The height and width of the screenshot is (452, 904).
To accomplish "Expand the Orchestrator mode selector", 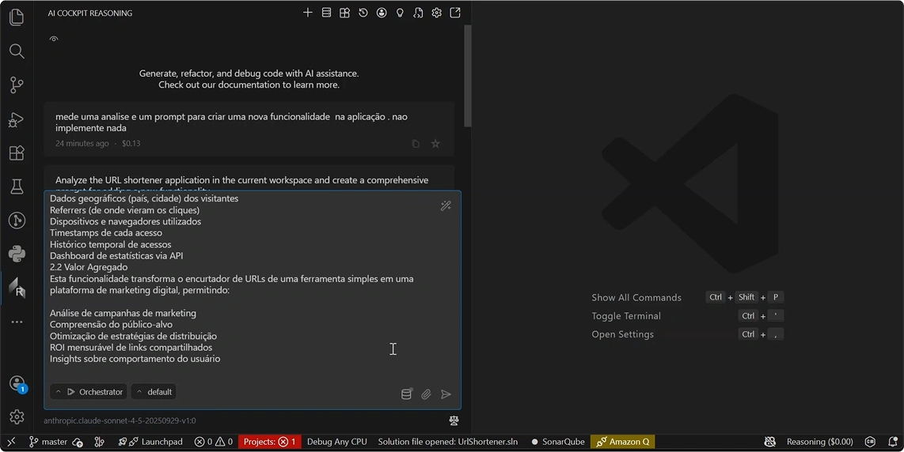I will 88,392.
